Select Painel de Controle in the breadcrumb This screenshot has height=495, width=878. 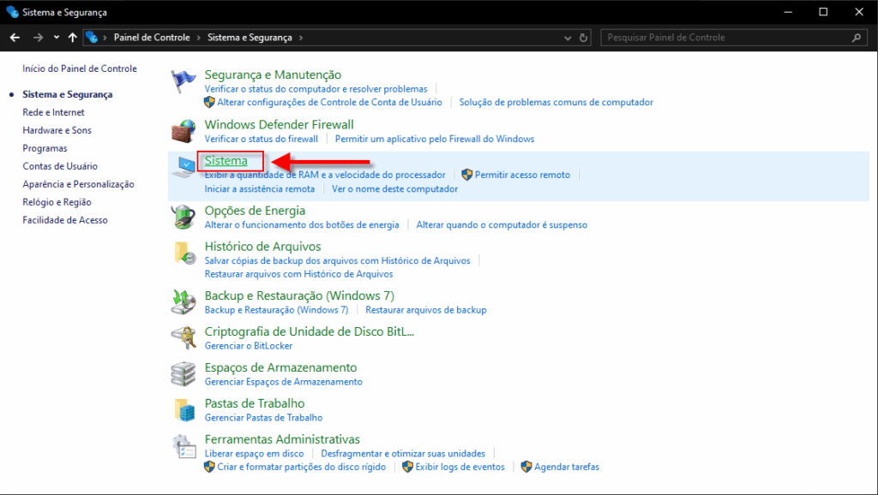click(x=152, y=38)
